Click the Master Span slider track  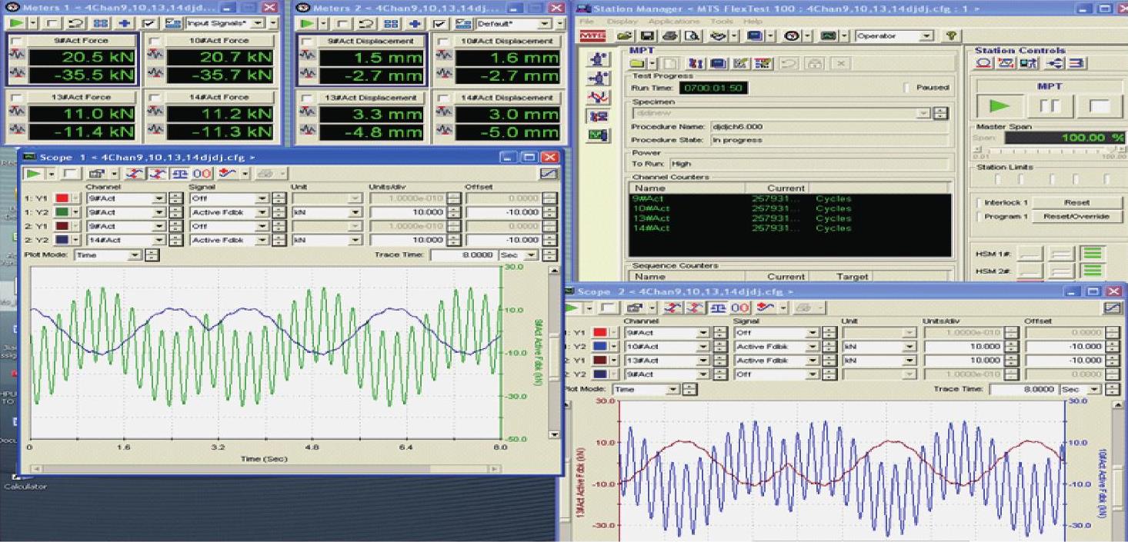pos(1046,151)
